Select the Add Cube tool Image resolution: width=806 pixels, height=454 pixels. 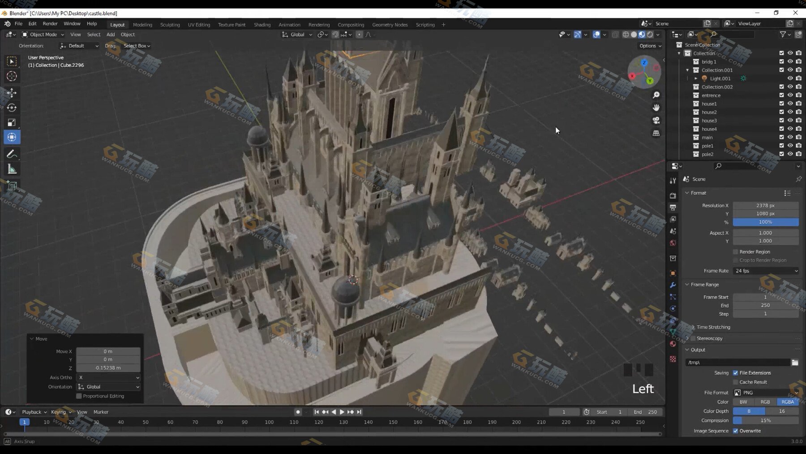[12, 186]
